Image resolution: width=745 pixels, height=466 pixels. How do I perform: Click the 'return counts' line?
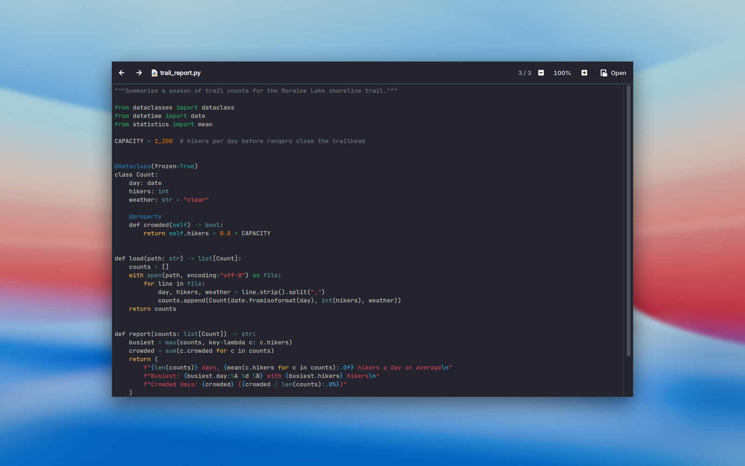152,309
